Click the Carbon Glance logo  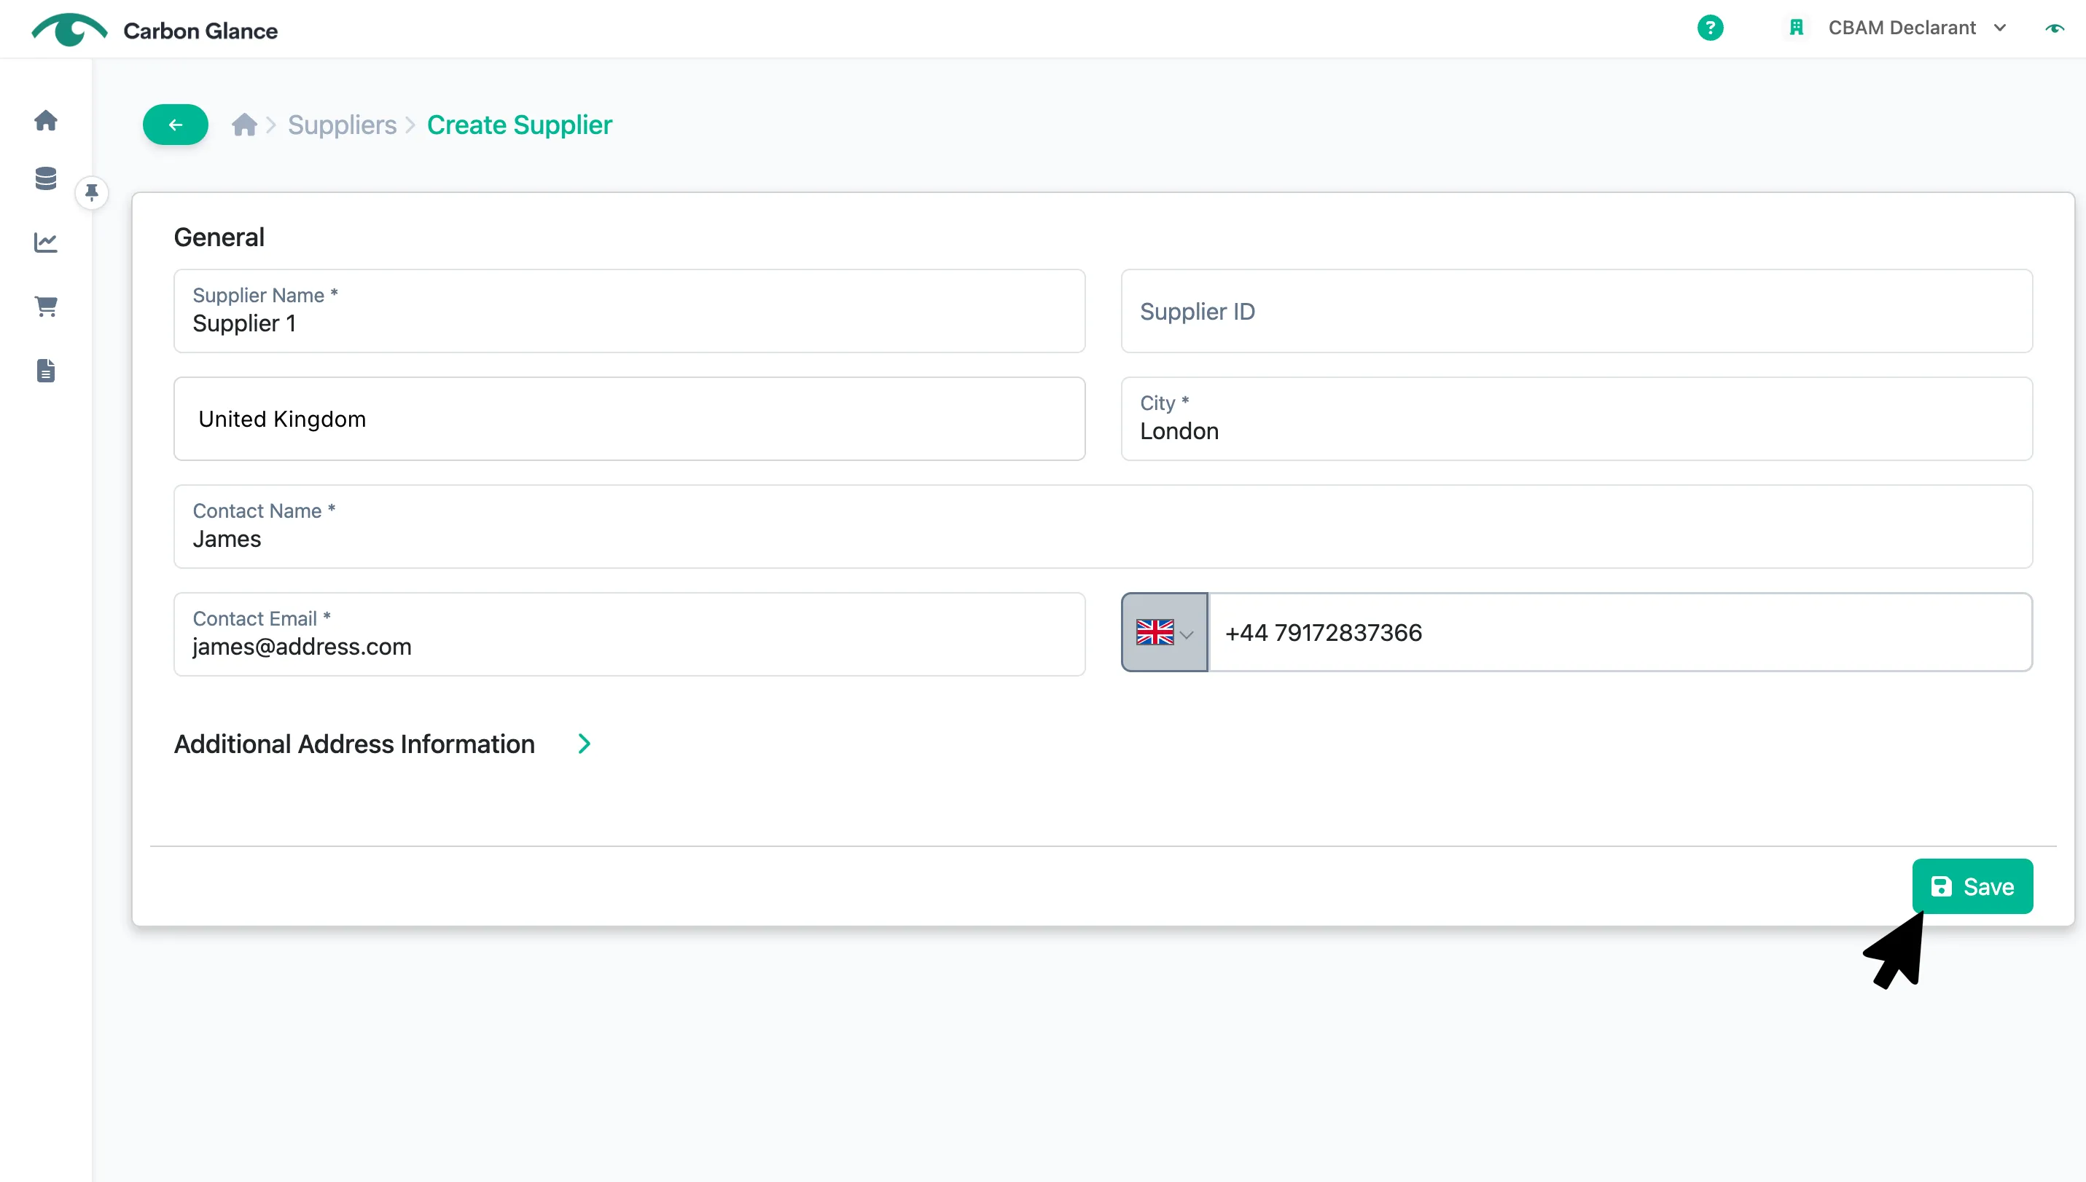(x=155, y=30)
